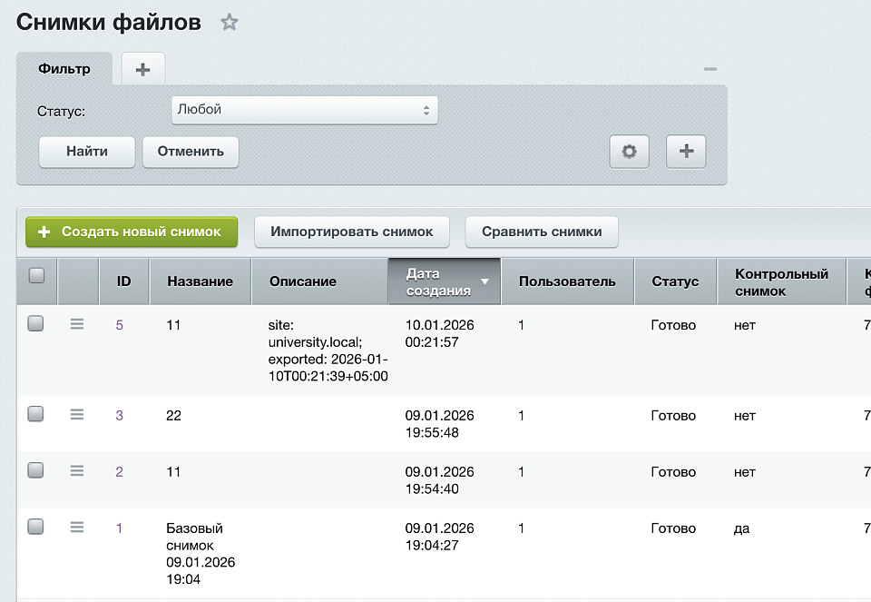Viewport: 871px width, 602px height.
Task: Click the Импортировать снимок button
Action: tap(352, 232)
